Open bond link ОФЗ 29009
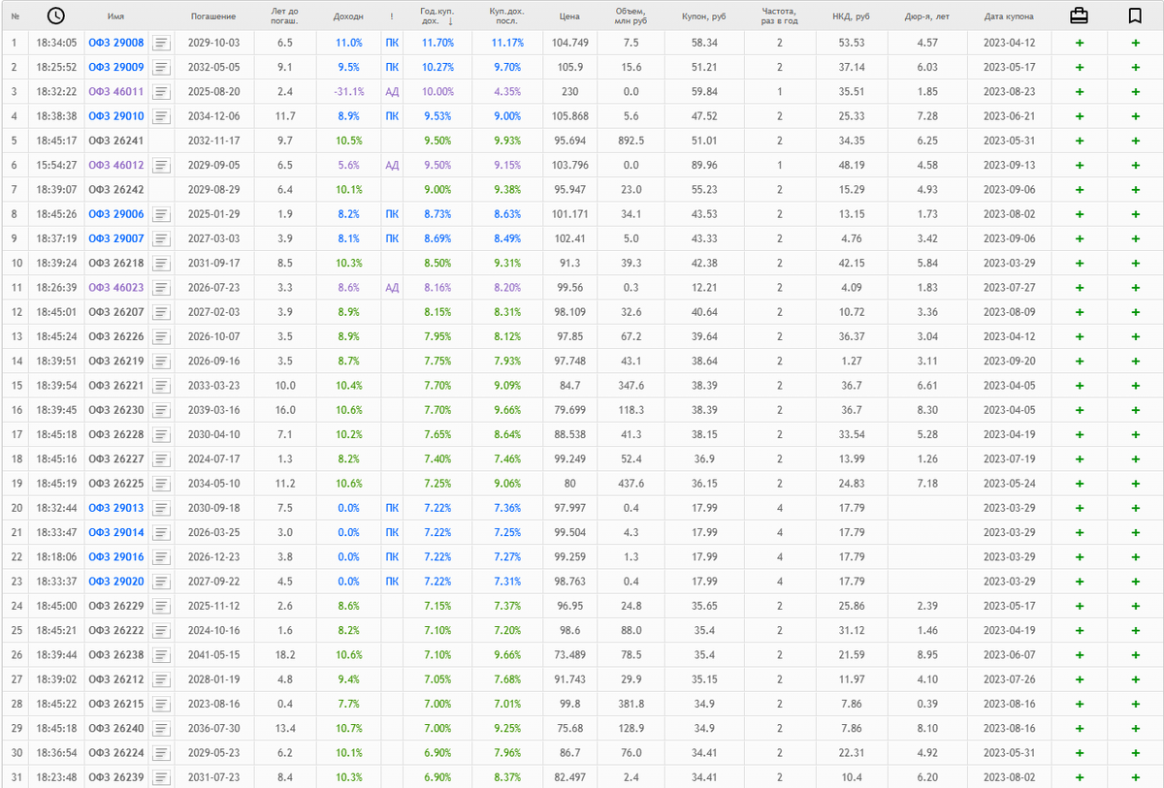 point(116,67)
